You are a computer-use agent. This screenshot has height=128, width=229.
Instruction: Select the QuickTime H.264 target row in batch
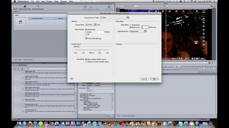coord(48,18)
